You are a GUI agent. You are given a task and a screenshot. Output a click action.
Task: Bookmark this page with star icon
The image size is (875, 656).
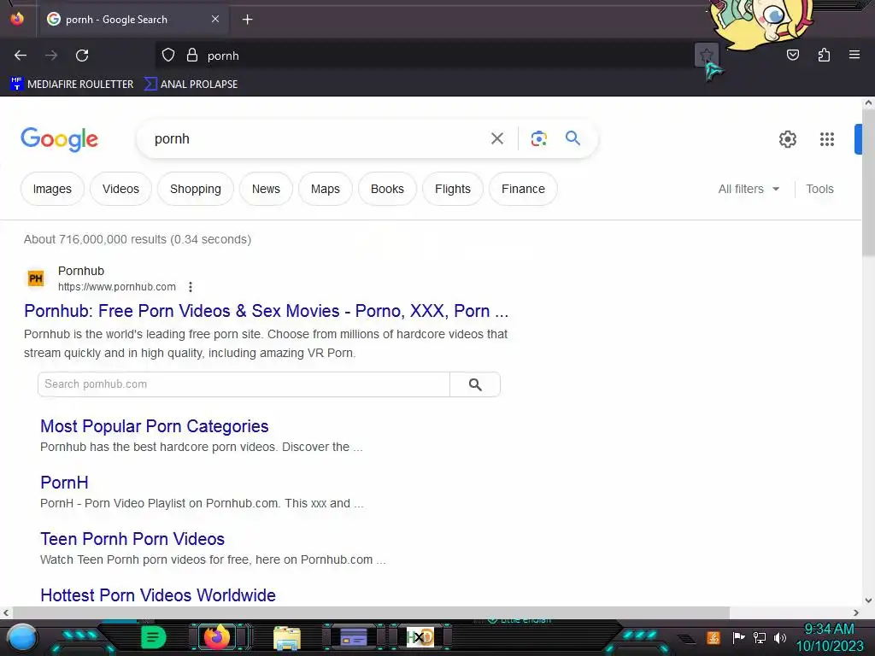(x=707, y=56)
